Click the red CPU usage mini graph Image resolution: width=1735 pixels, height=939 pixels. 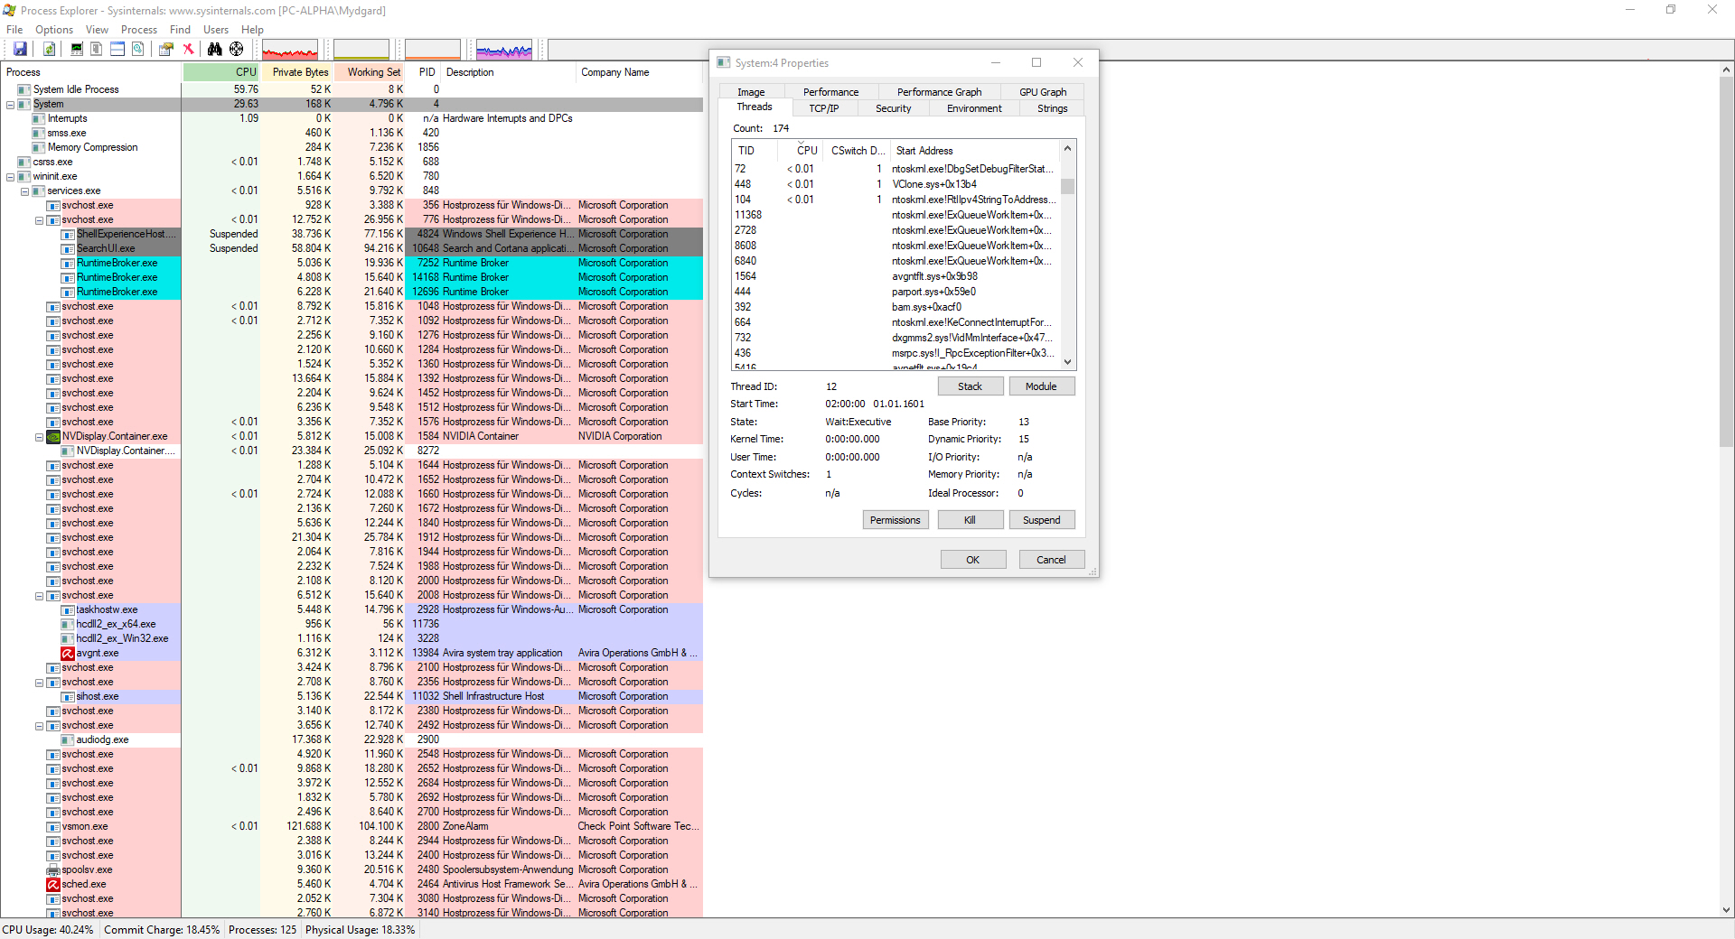coord(289,50)
